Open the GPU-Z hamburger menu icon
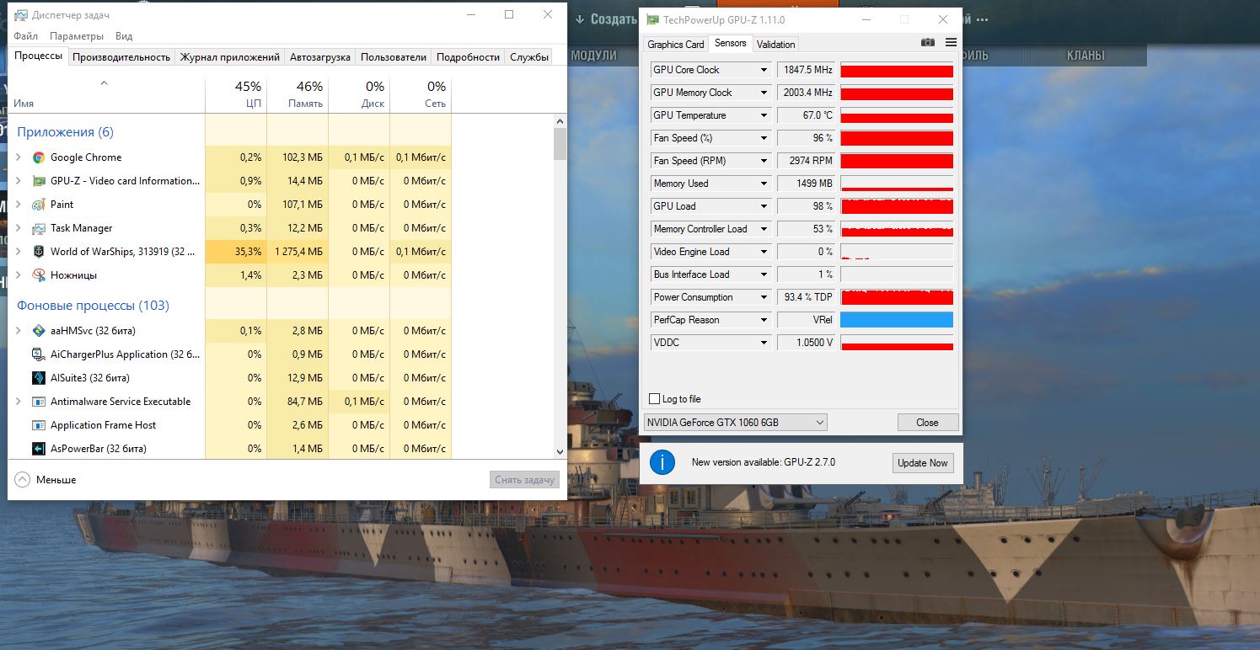 (951, 42)
